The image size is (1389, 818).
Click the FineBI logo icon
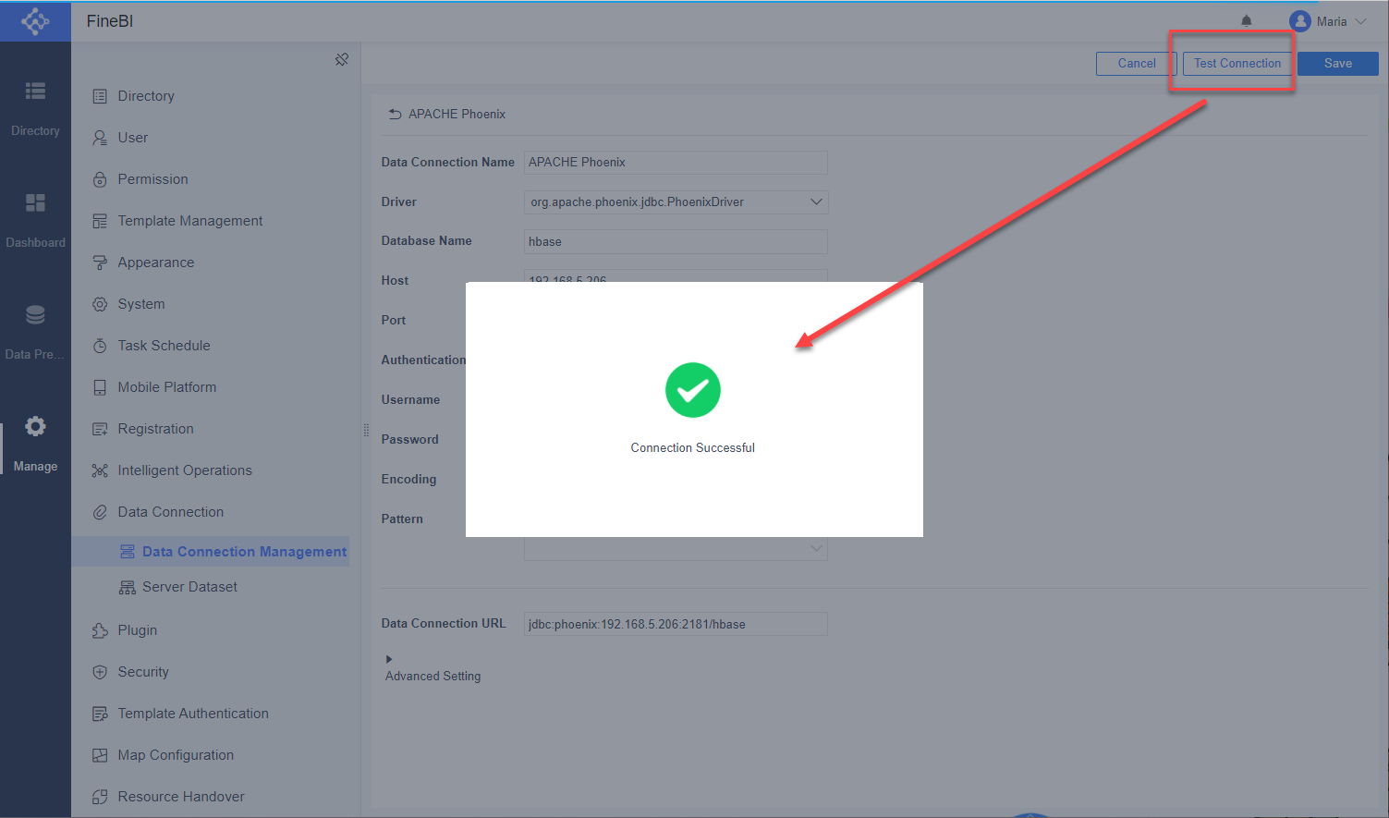click(35, 21)
